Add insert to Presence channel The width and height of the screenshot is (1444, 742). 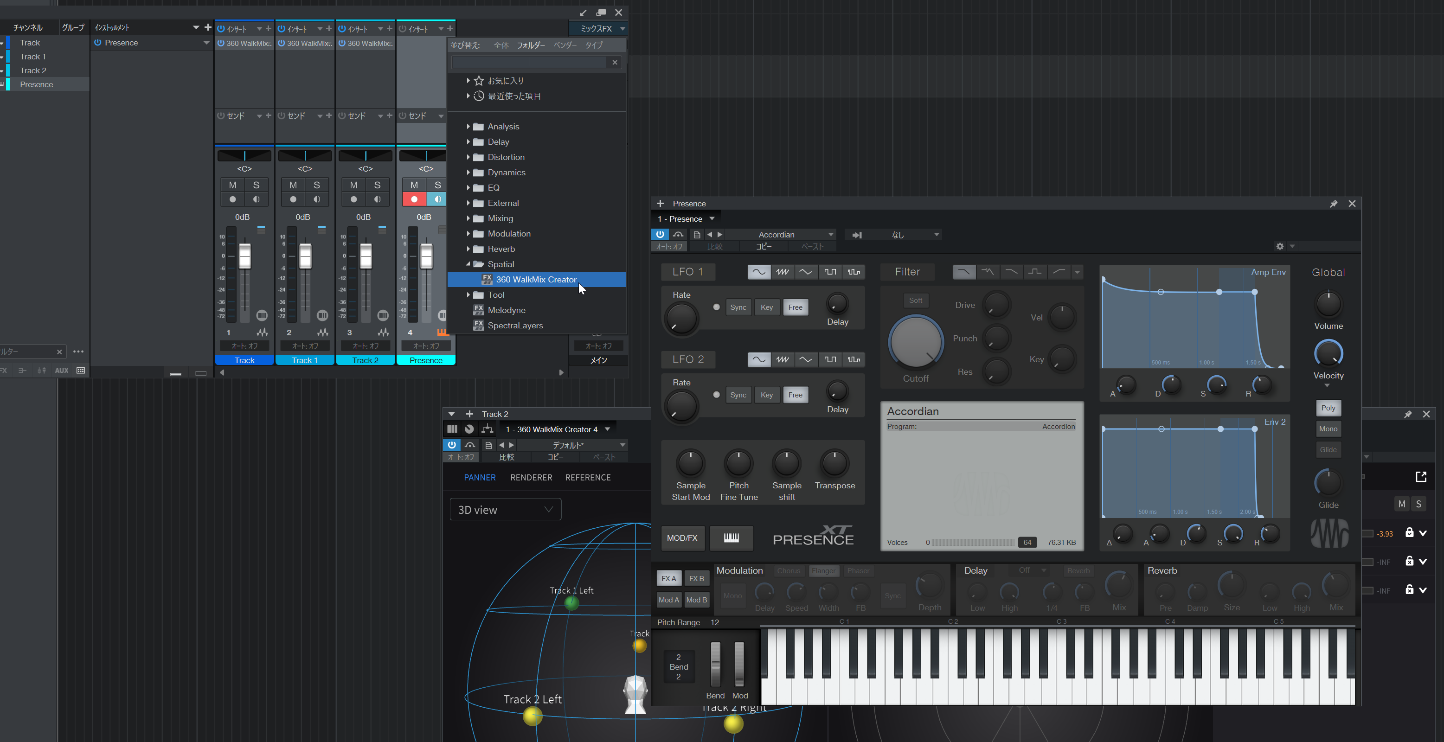[449, 29]
